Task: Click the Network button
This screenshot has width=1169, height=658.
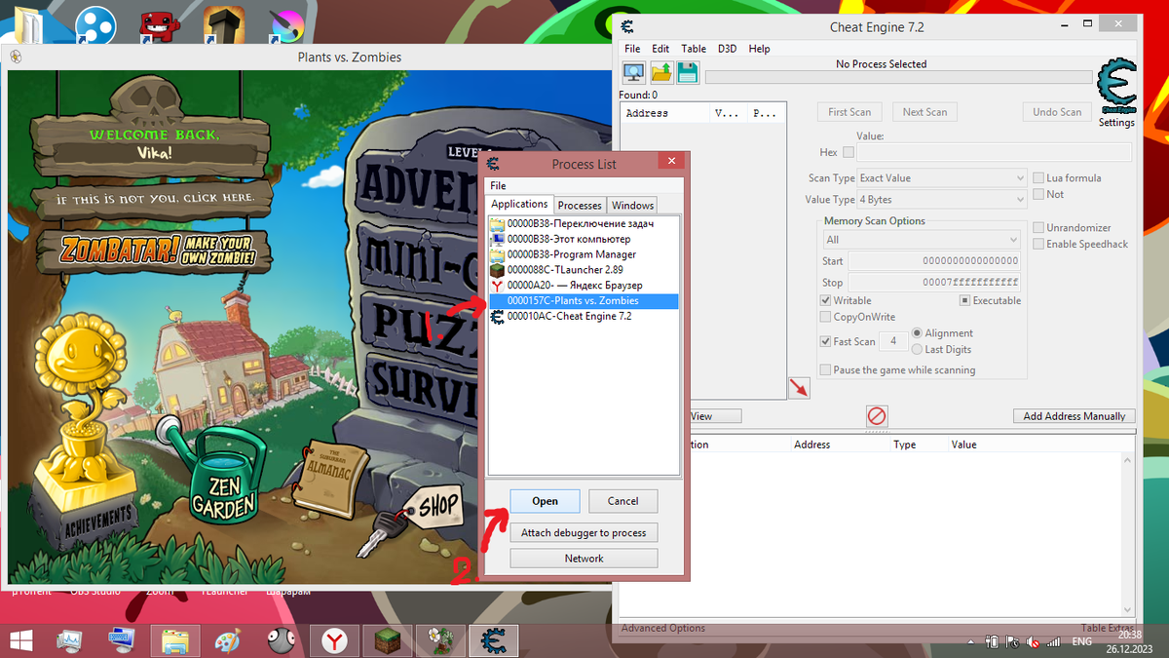Action: (x=584, y=559)
